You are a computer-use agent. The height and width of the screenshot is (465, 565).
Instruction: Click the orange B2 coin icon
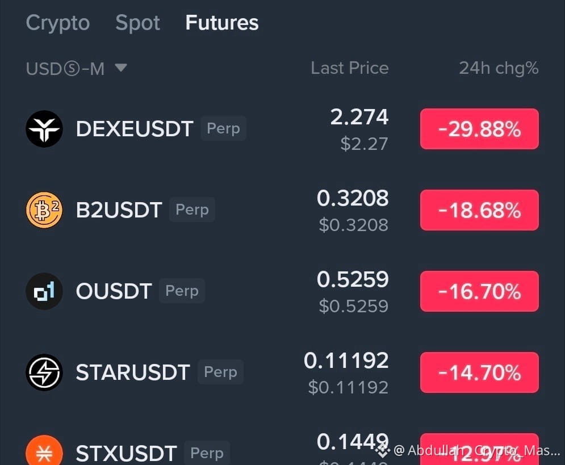tap(44, 210)
